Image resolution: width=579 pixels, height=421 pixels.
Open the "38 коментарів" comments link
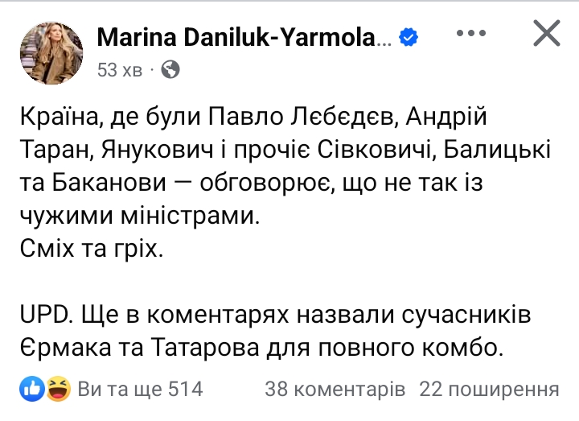335,390
